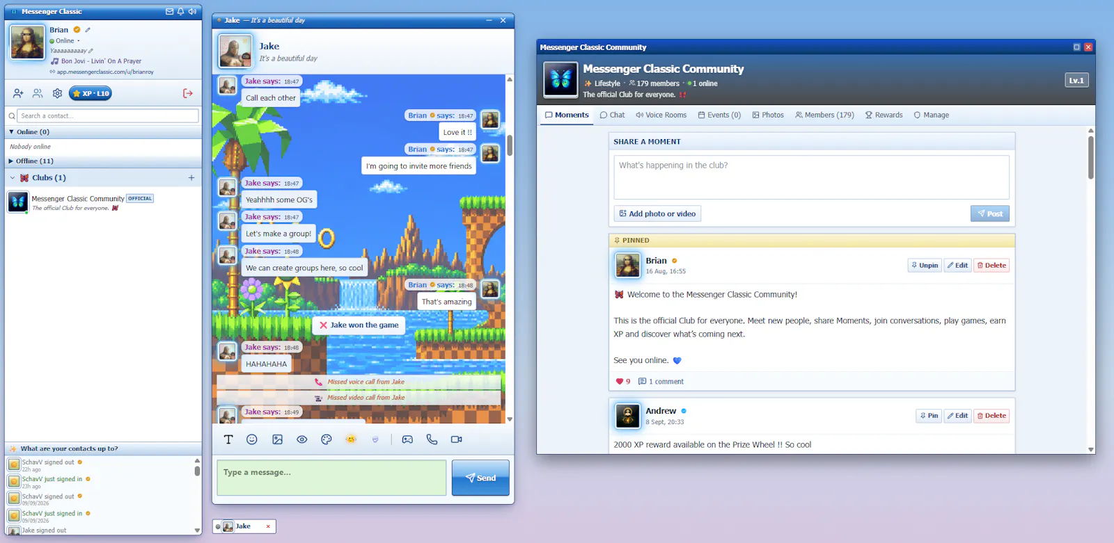1114x543 pixels.
Task: Open Messenger Classic Community club entry
Action: (x=103, y=202)
